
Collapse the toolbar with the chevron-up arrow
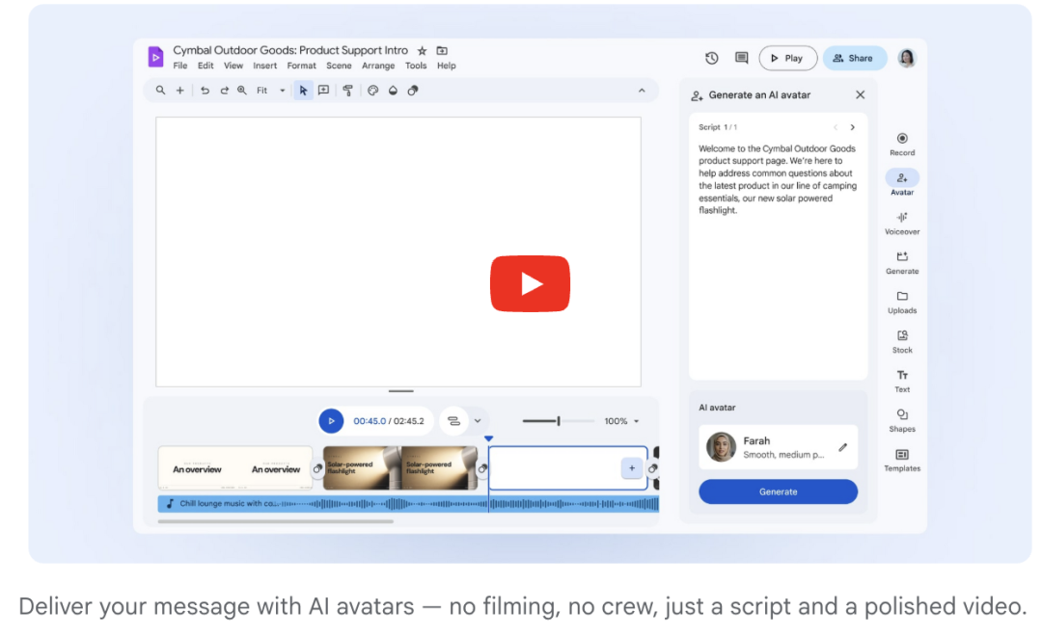pos(642,91)
